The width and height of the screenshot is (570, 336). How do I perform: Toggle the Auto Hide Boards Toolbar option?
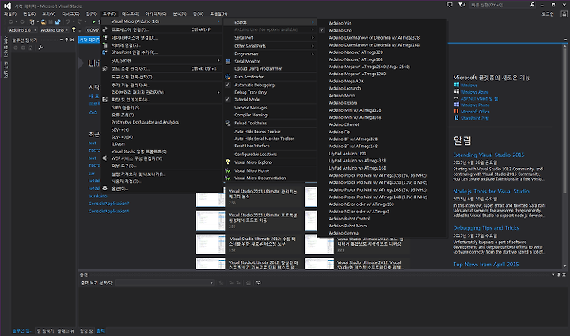[270, 132]
